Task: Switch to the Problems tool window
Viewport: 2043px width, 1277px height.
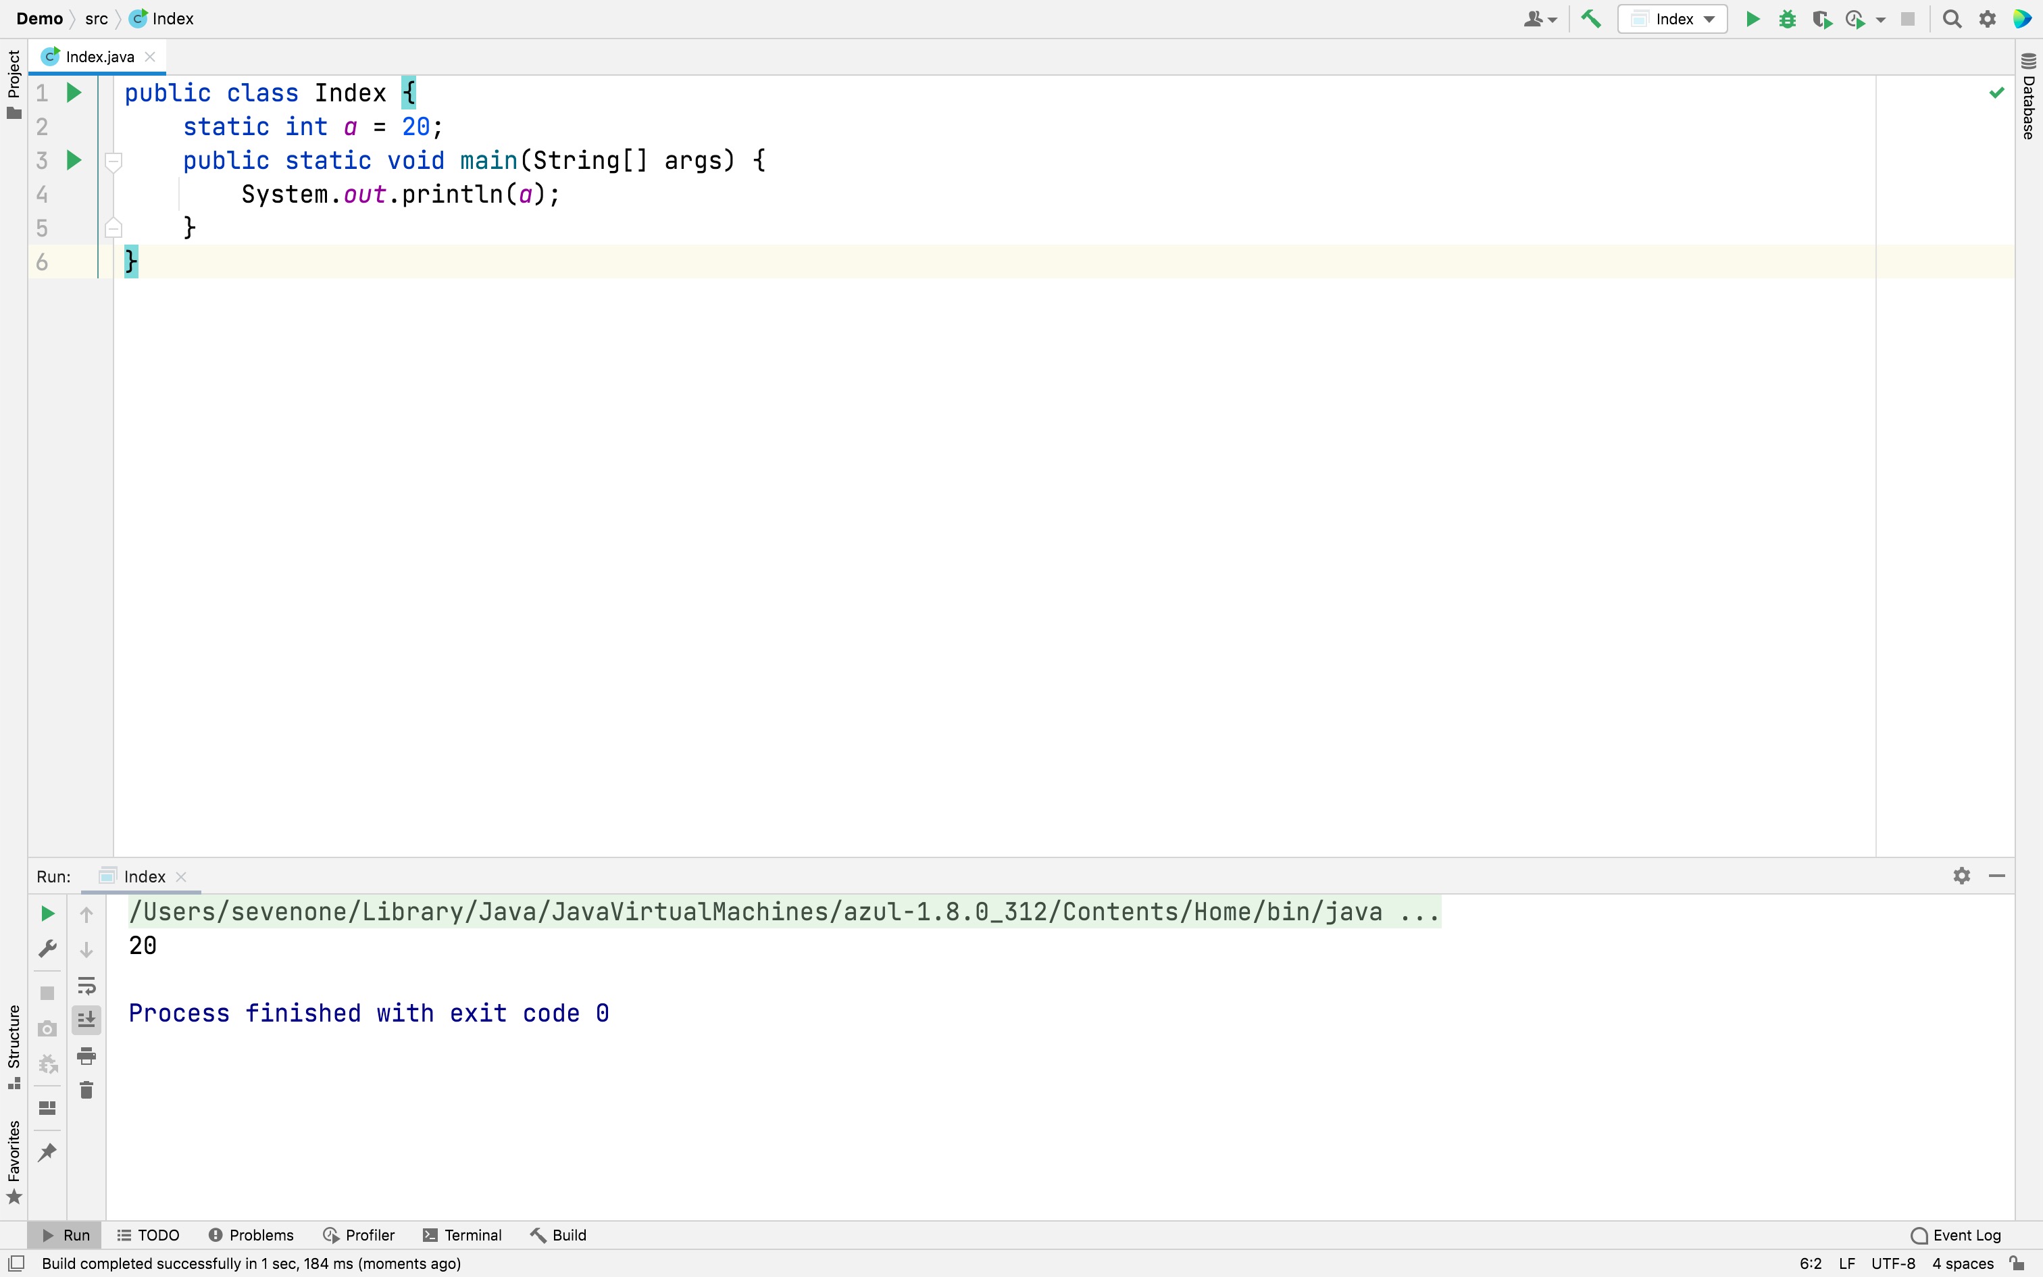Action: [x=251, y=1235]
